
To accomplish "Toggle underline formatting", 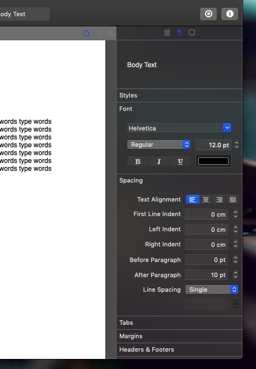I will pos(180,161).
